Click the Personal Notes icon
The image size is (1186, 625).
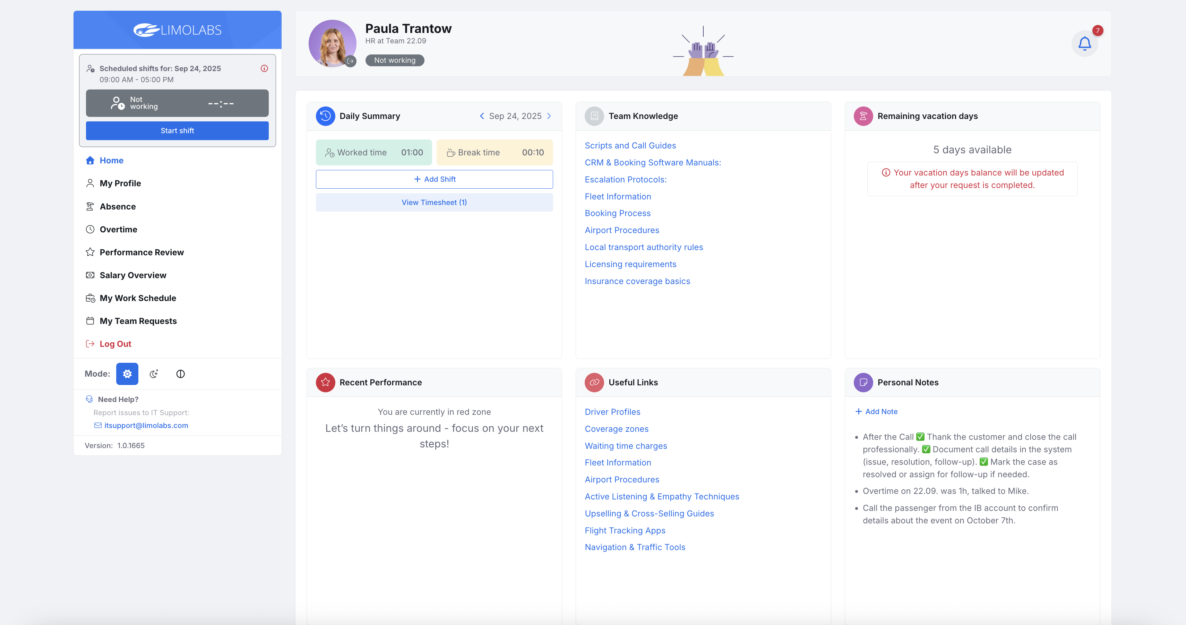863,382
